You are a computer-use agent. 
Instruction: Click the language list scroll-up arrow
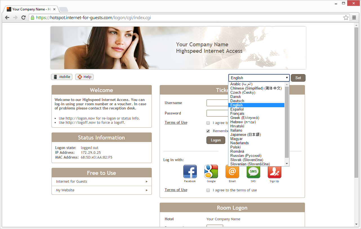point(287,84)
